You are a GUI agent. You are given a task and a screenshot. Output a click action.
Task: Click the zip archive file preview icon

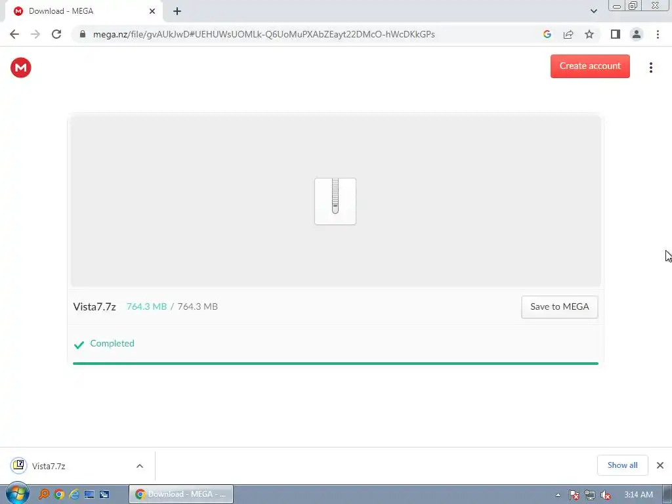point(335,201)
